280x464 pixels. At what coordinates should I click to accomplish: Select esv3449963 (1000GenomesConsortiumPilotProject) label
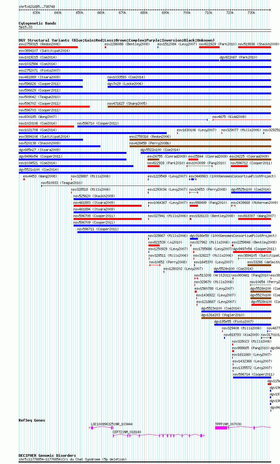click(x=232, y=176)
